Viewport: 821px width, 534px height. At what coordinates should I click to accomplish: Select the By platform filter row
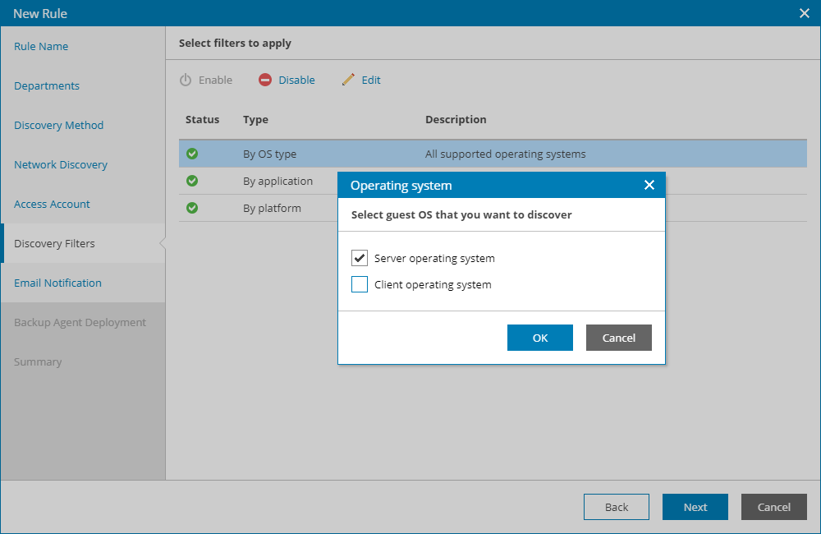[x=272, y=208]
